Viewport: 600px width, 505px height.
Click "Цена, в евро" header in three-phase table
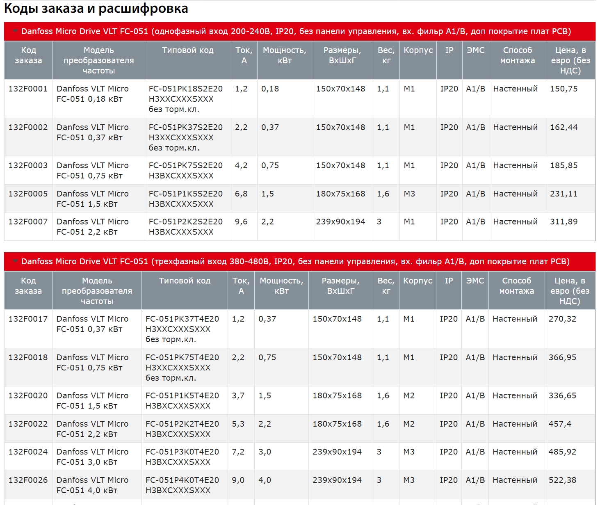pyautogui.click(x=570, y=291)
